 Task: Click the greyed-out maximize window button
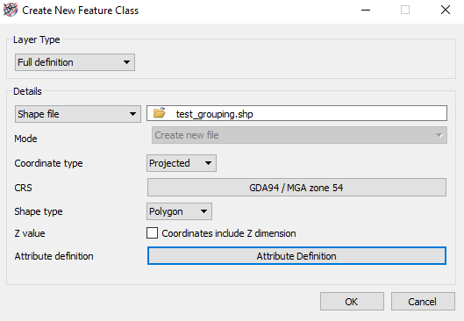coord(405,10)
